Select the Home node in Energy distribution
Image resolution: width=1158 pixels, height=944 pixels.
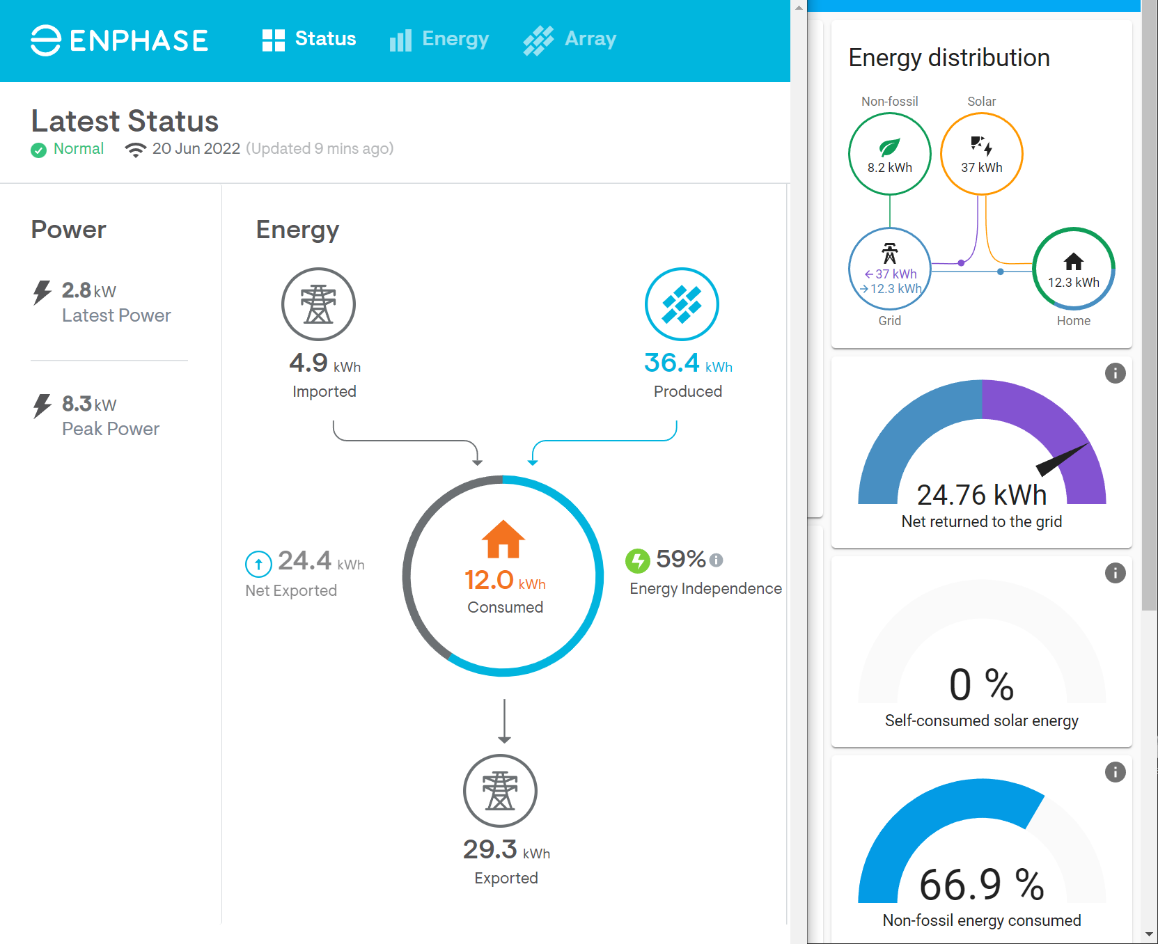(x=1074, y=268)
